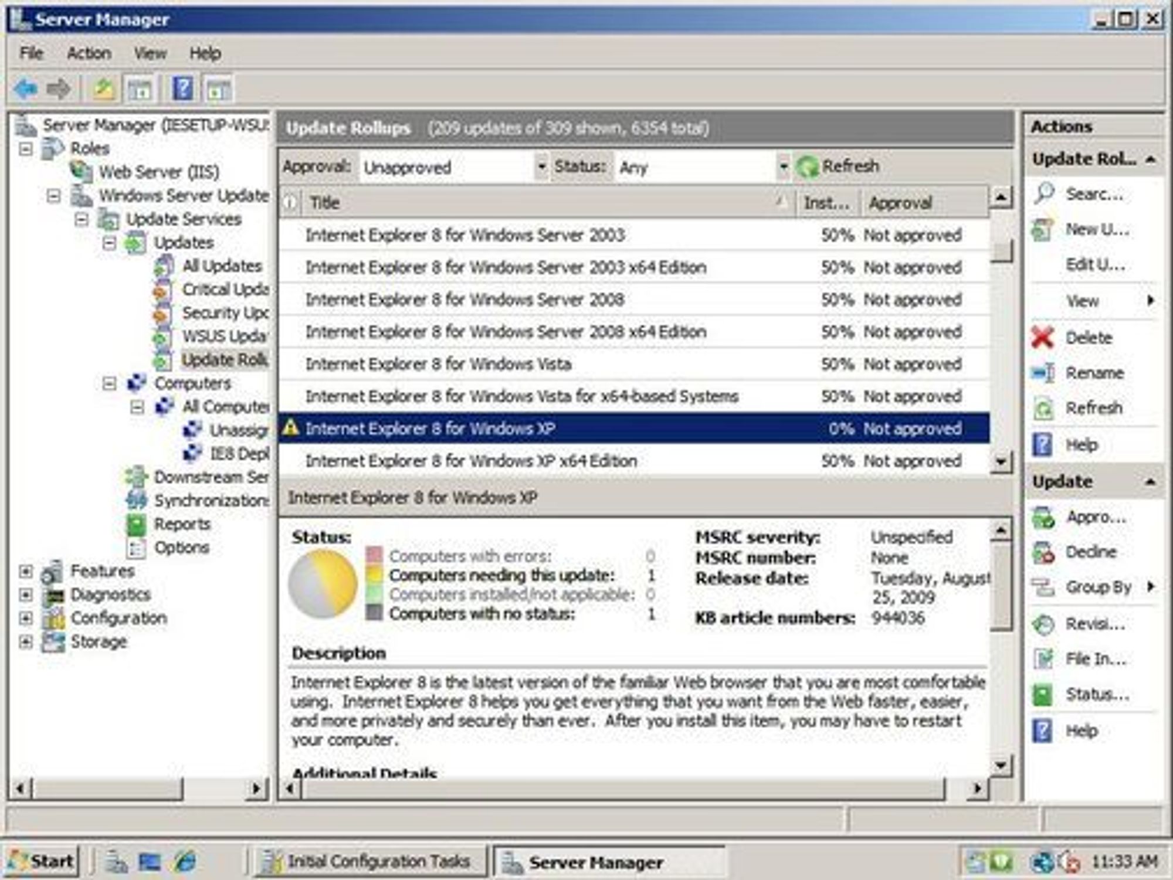Sort by the Installed percentage column header
The image size is (1173, 880).
point(828,203)
